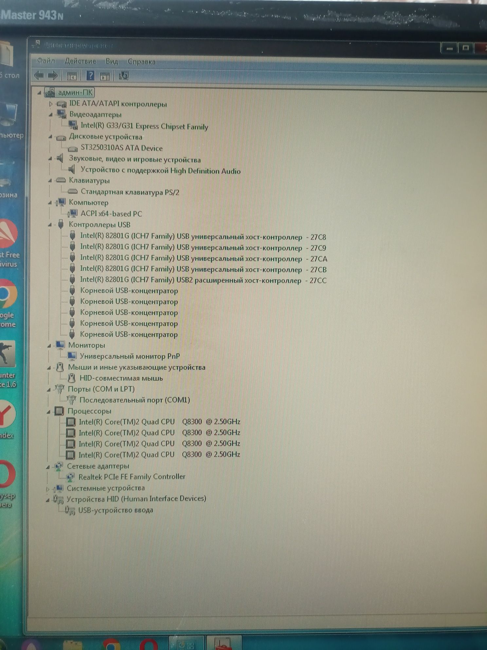Select HID-совместимая мышь entry
487x650 pixels.
pyautogui.click(x=121, y=378)
